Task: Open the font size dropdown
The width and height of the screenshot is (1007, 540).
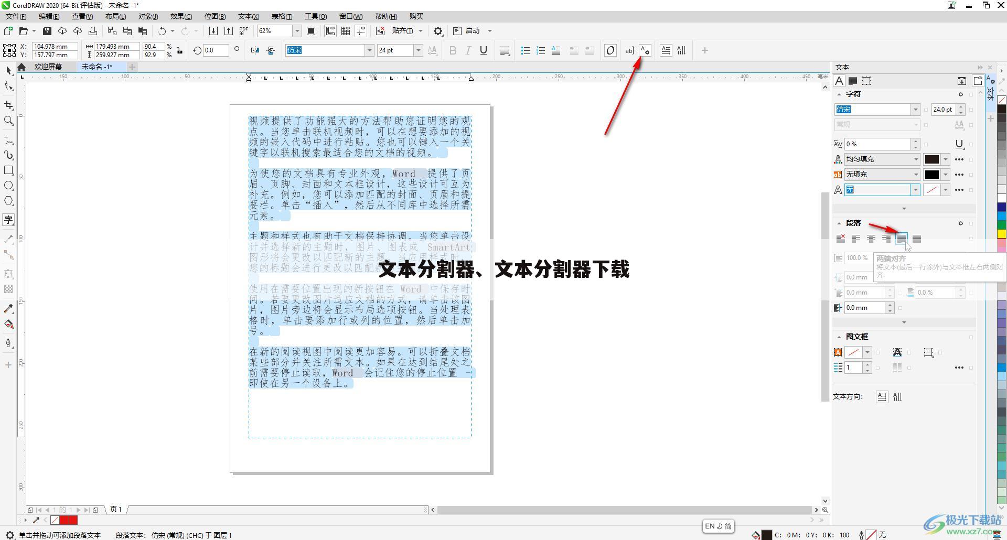Action: click(418, 50)
